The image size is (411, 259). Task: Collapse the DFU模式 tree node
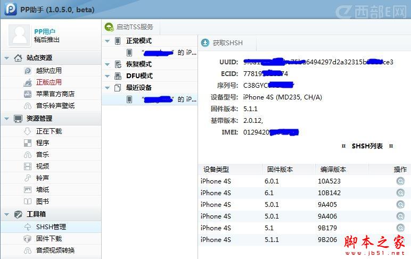pyautogui.click(x=107, y=76)
